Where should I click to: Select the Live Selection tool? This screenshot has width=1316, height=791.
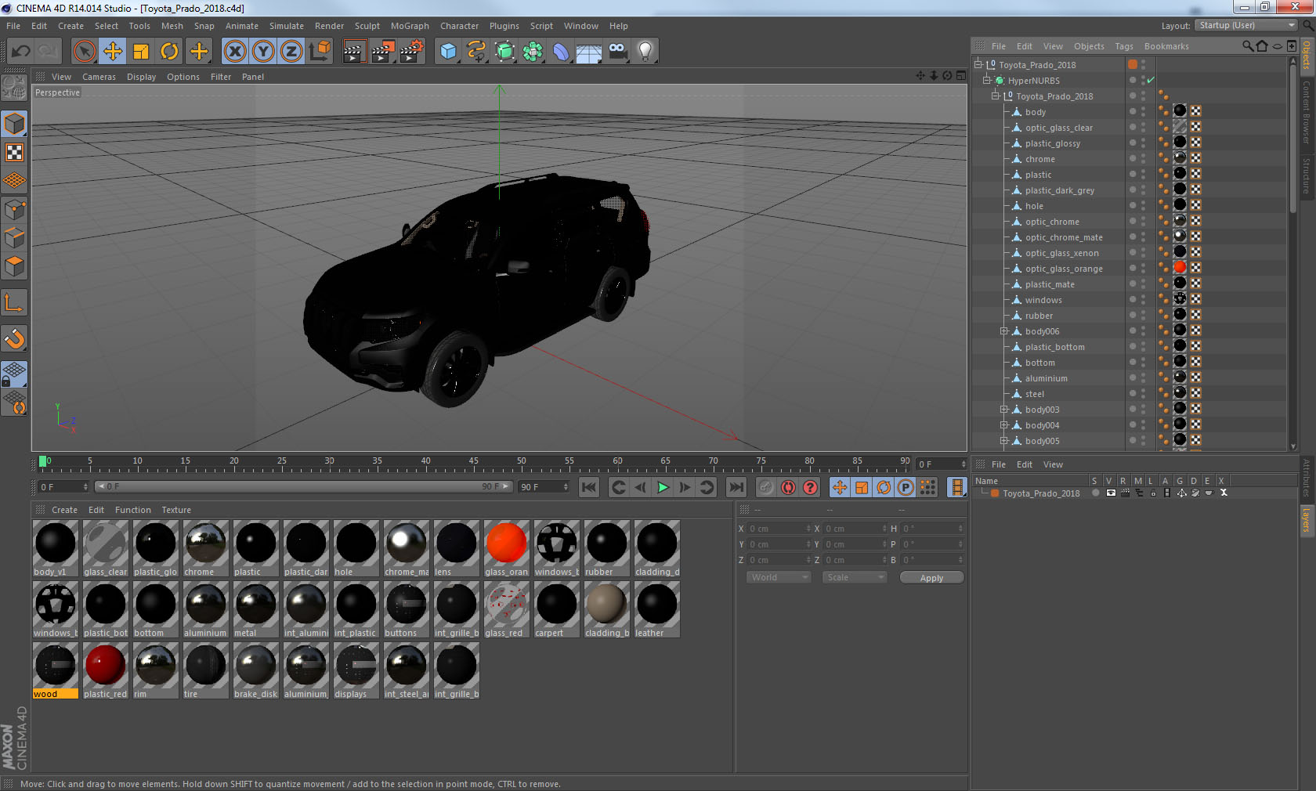click(x=84, y=52)
